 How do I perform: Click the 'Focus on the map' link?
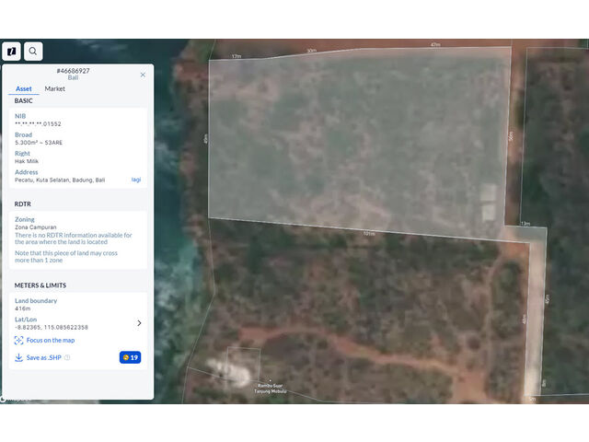coord(53,341)
